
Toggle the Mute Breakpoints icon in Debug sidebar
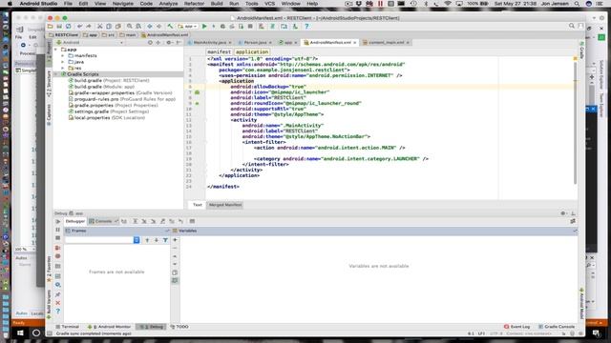(x=57, y=256)
